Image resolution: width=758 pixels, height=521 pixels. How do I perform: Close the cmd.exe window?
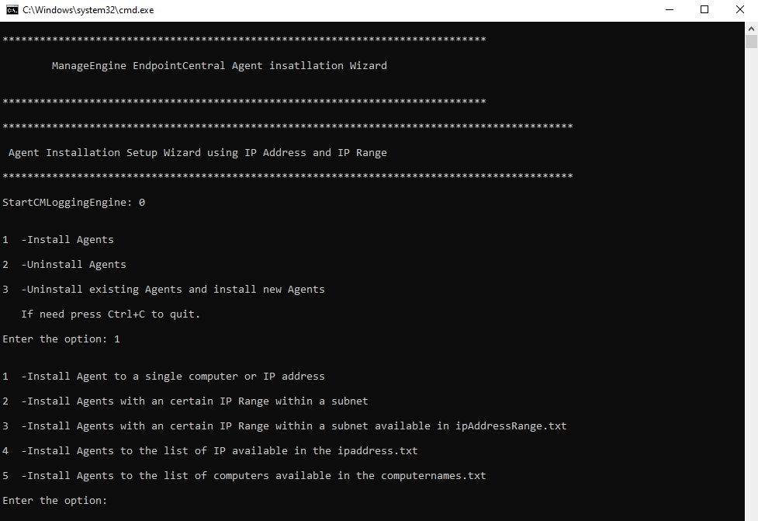point(740,9)
